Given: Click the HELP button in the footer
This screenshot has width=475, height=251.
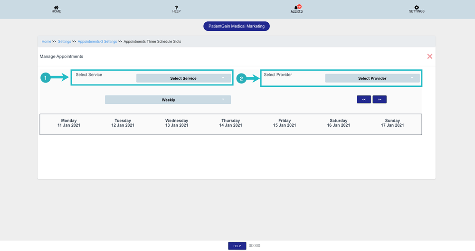Looking at the screenshot, I should 237,246.
